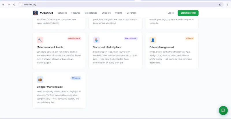Open the Features nav item

tap(76, 13)
